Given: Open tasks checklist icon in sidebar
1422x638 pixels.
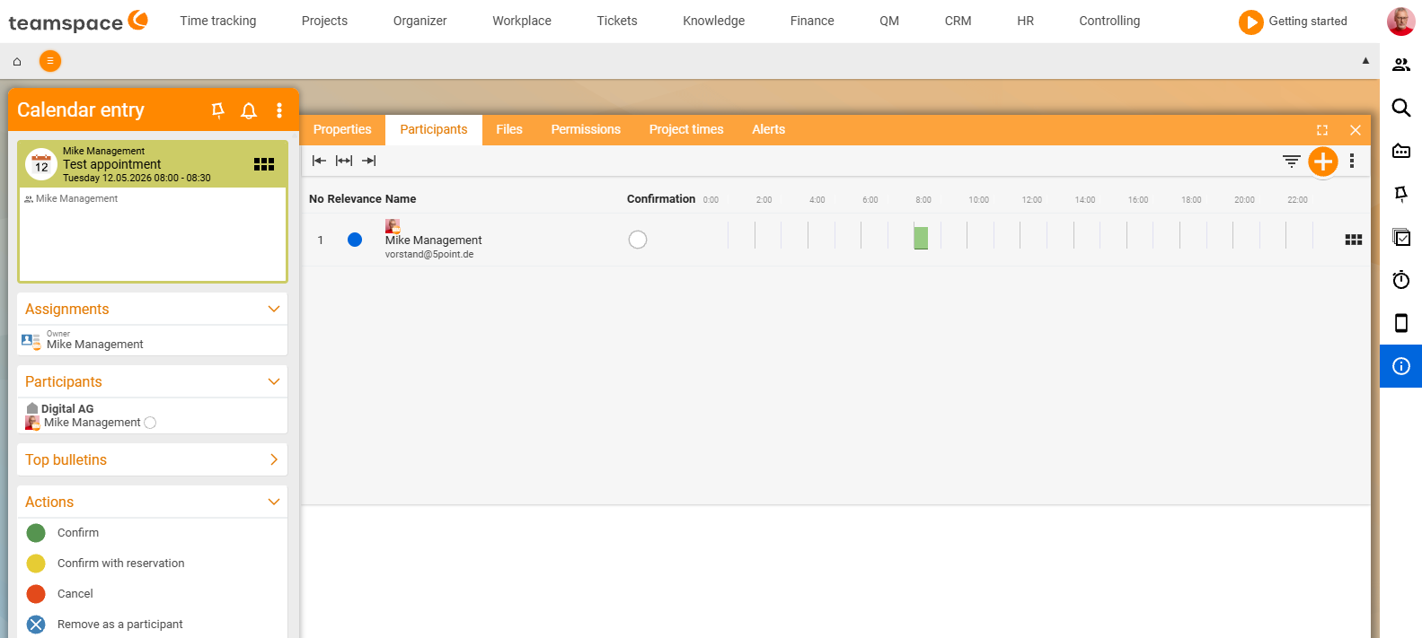Looking at the screenshot, I should pos(1401,237).
